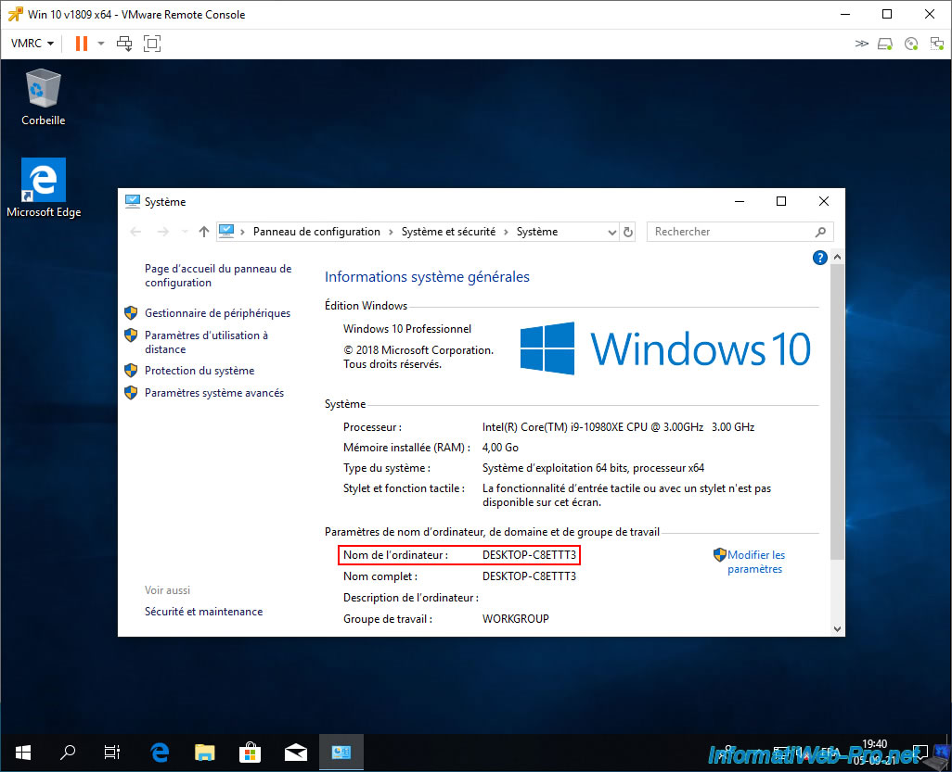Pause the virtual machine
The width and height of the screenshot is (952, 772).
[82, 43]
